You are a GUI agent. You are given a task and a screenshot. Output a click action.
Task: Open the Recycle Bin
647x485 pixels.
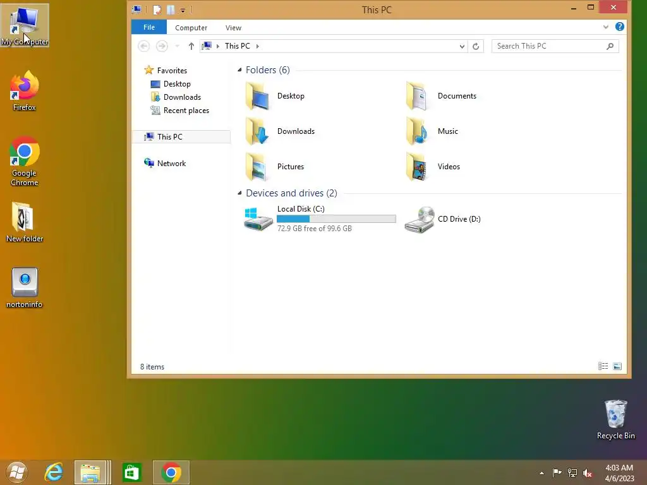click(615, 419)
